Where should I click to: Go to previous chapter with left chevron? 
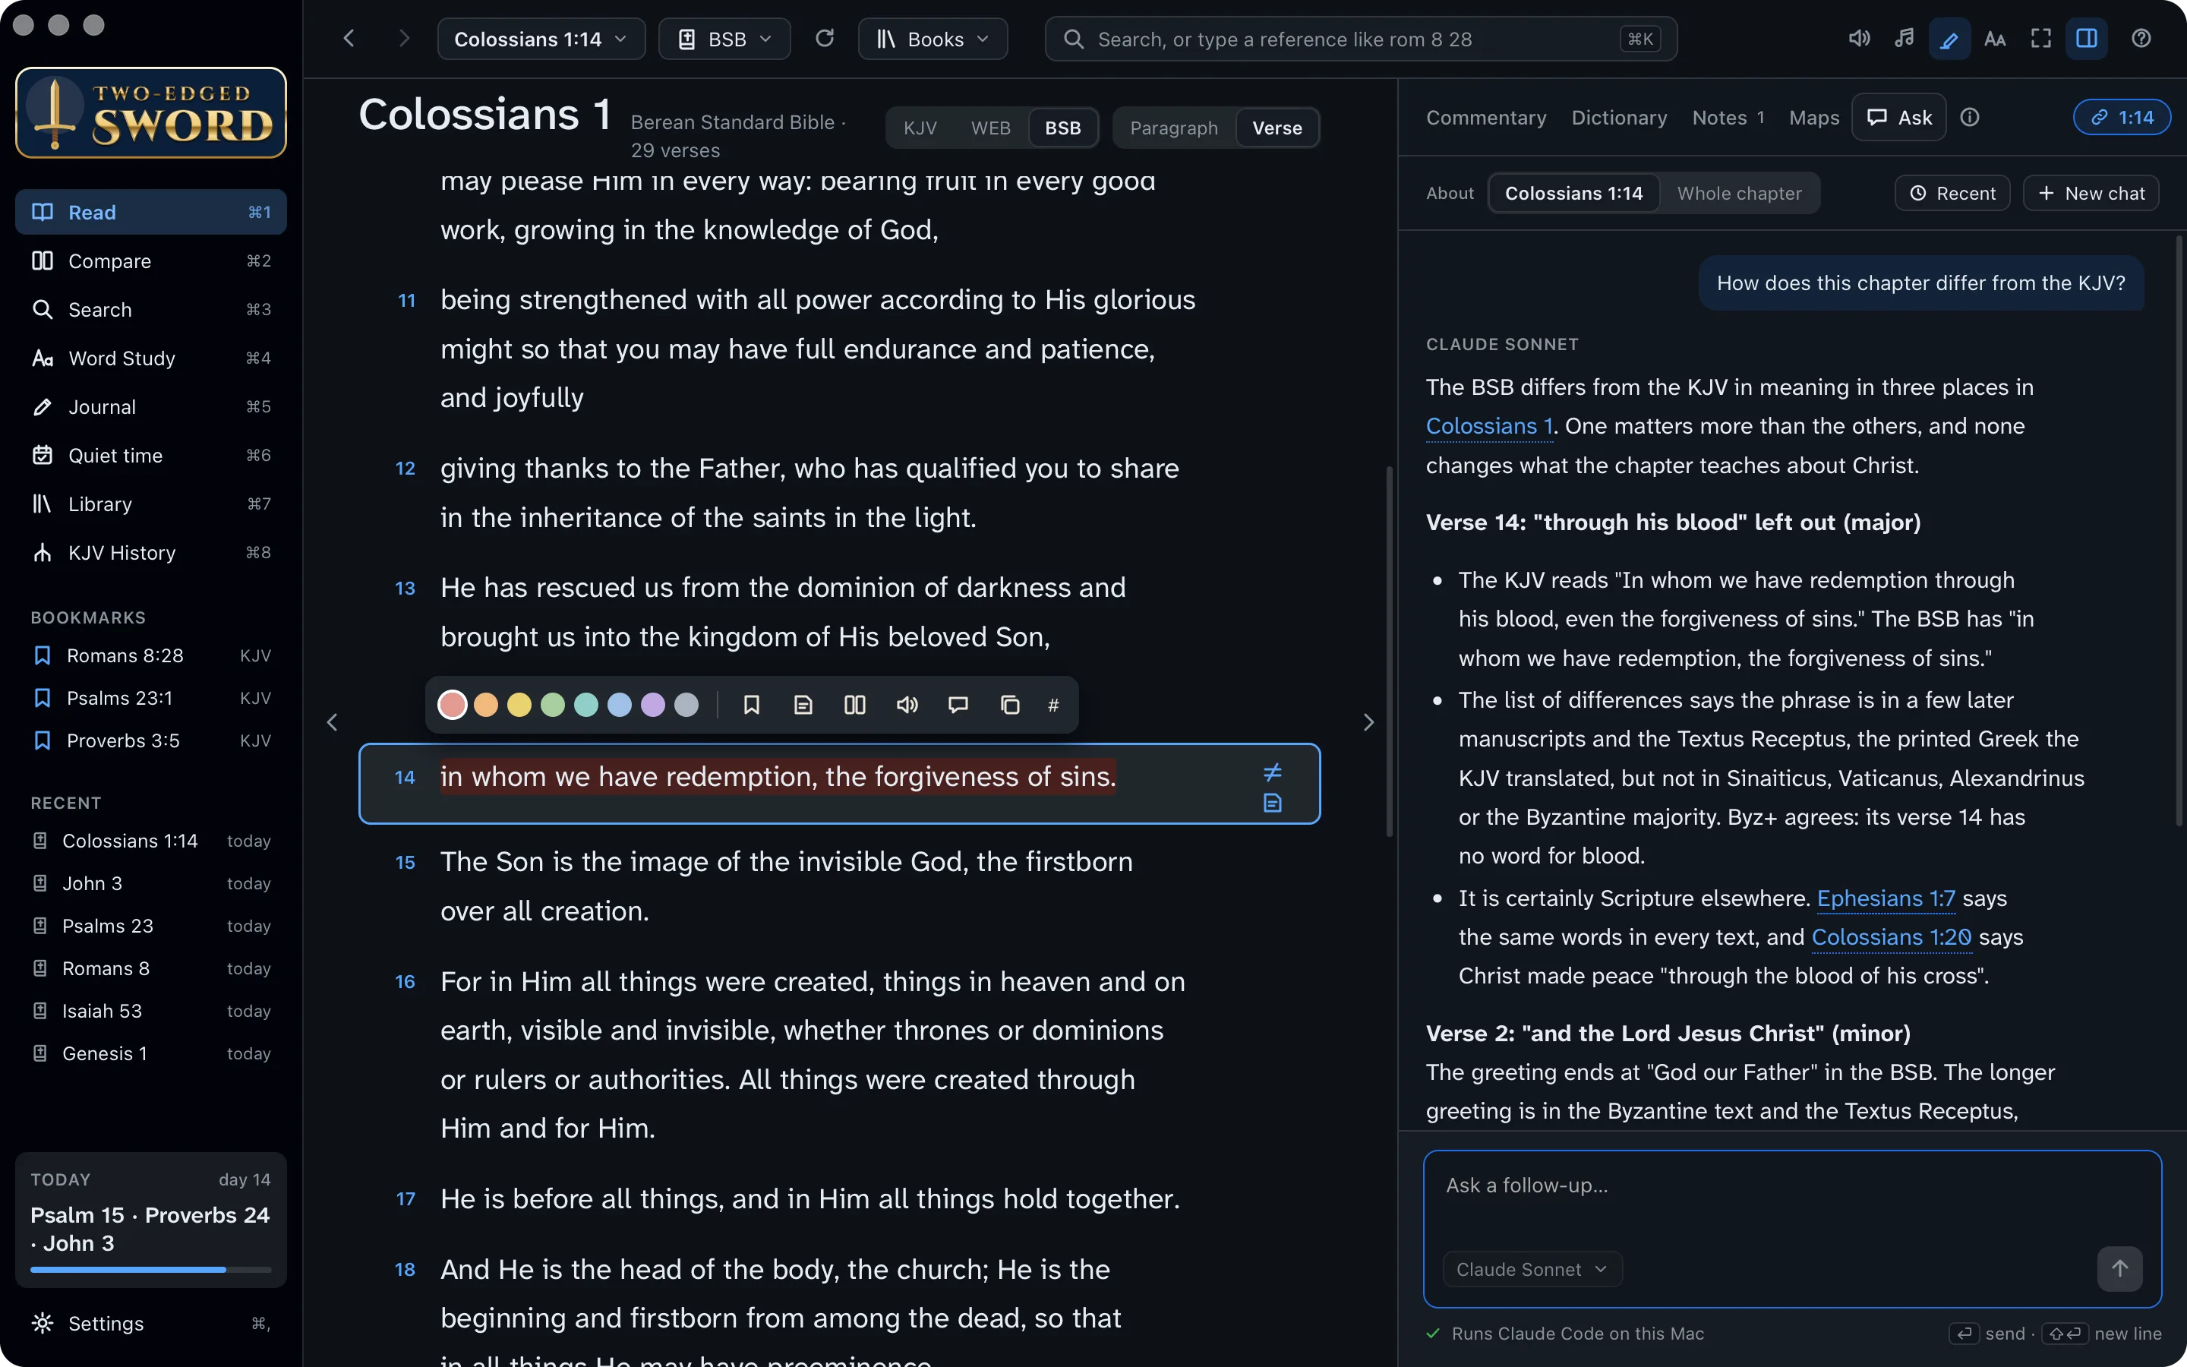333,722
